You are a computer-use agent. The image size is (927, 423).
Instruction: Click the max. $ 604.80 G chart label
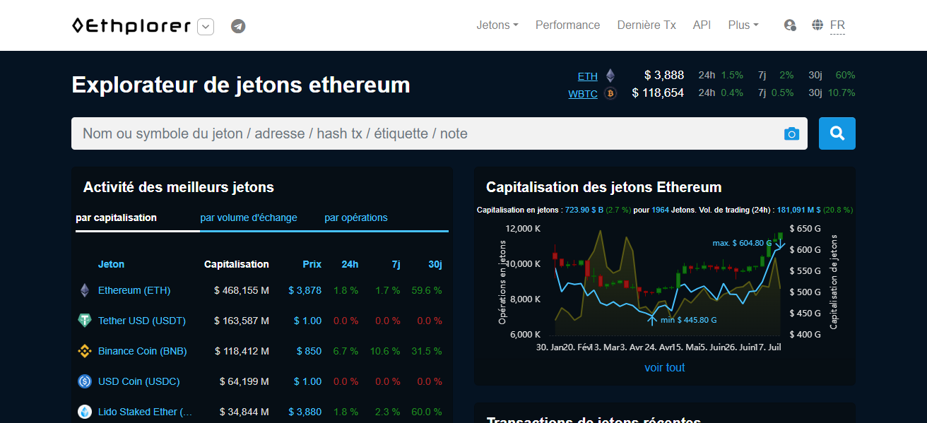(742, 243)
